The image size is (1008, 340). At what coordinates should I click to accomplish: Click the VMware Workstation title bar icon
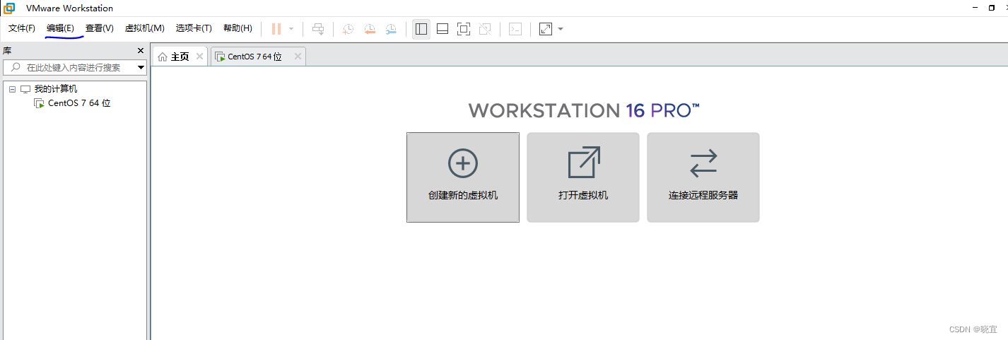(8, 8)
